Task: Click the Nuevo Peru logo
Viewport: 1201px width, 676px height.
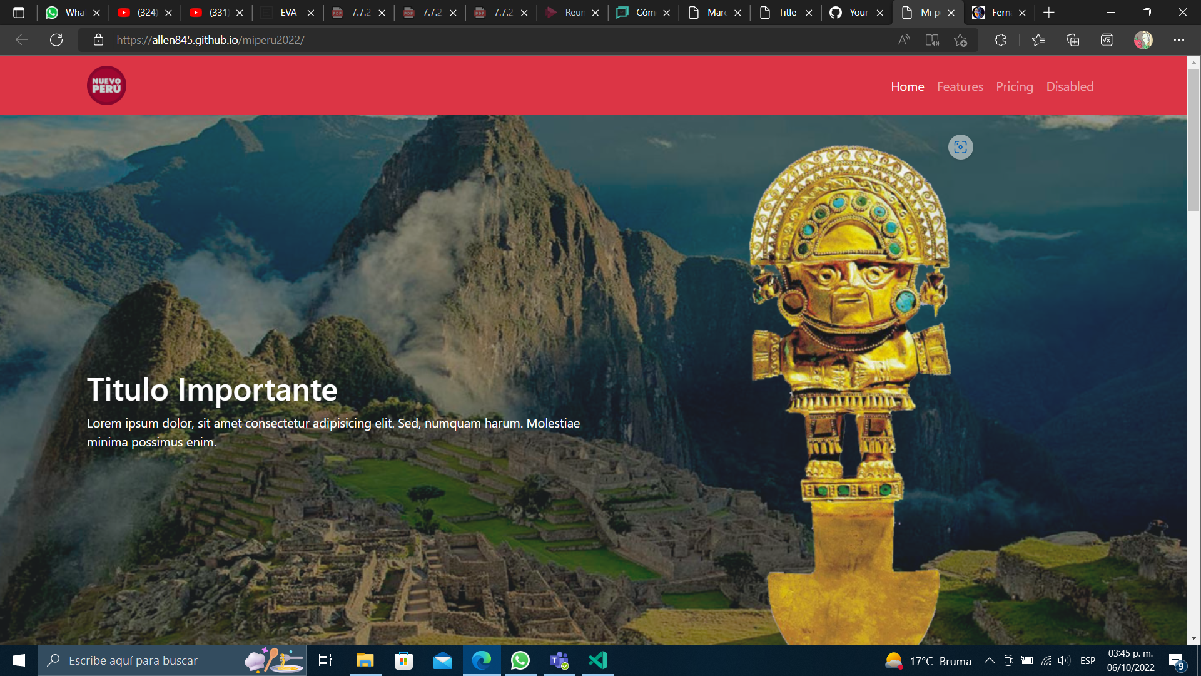Action: point(106,85)
